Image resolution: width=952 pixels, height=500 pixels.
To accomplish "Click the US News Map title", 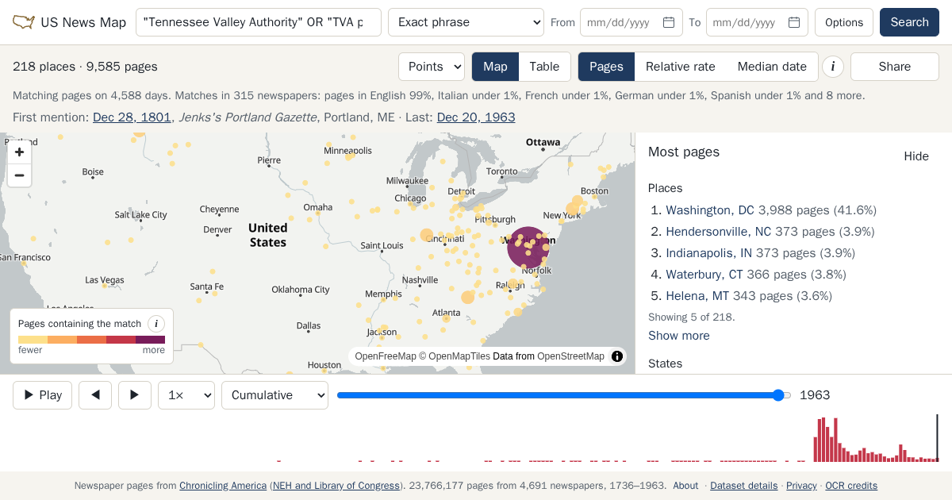I will coord(83,22).
